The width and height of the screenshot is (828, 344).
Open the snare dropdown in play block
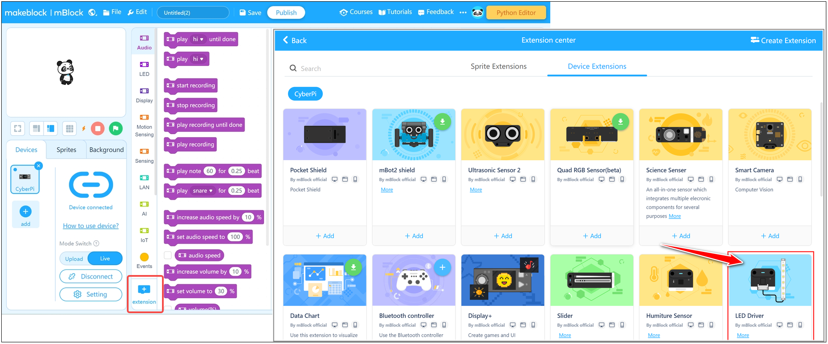pyautogui.click(x=203, y=191)
